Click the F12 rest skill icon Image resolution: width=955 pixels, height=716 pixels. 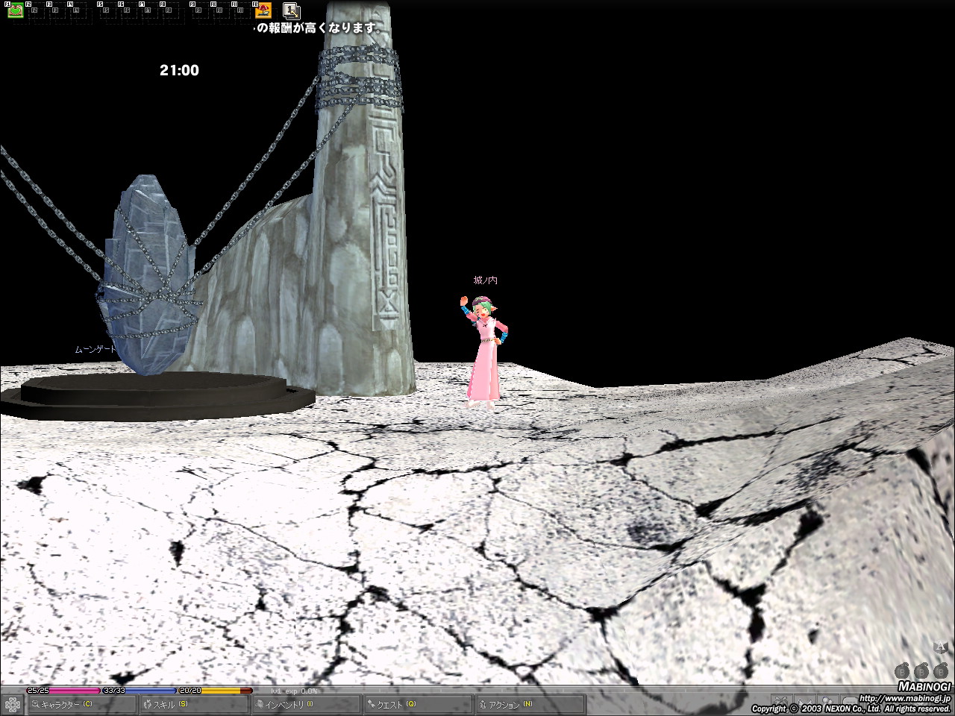263,10
